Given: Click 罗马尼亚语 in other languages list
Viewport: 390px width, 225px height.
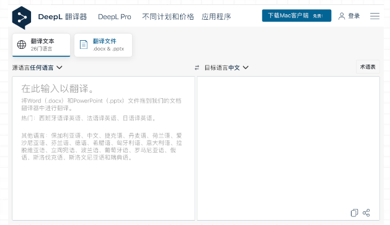Looking at the screenshot, I should tap(149, 150).
